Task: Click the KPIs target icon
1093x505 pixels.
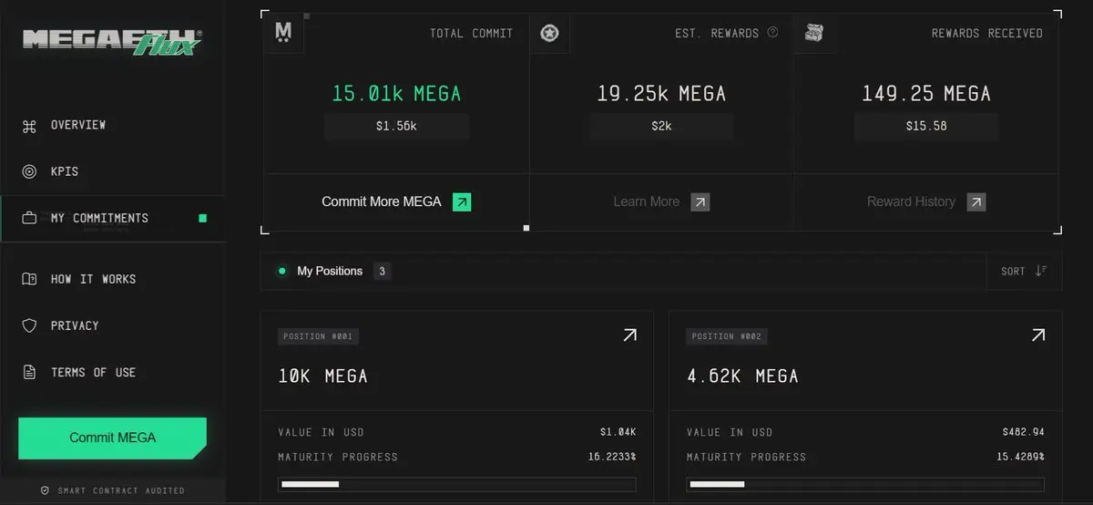Action: coord(29,171)
